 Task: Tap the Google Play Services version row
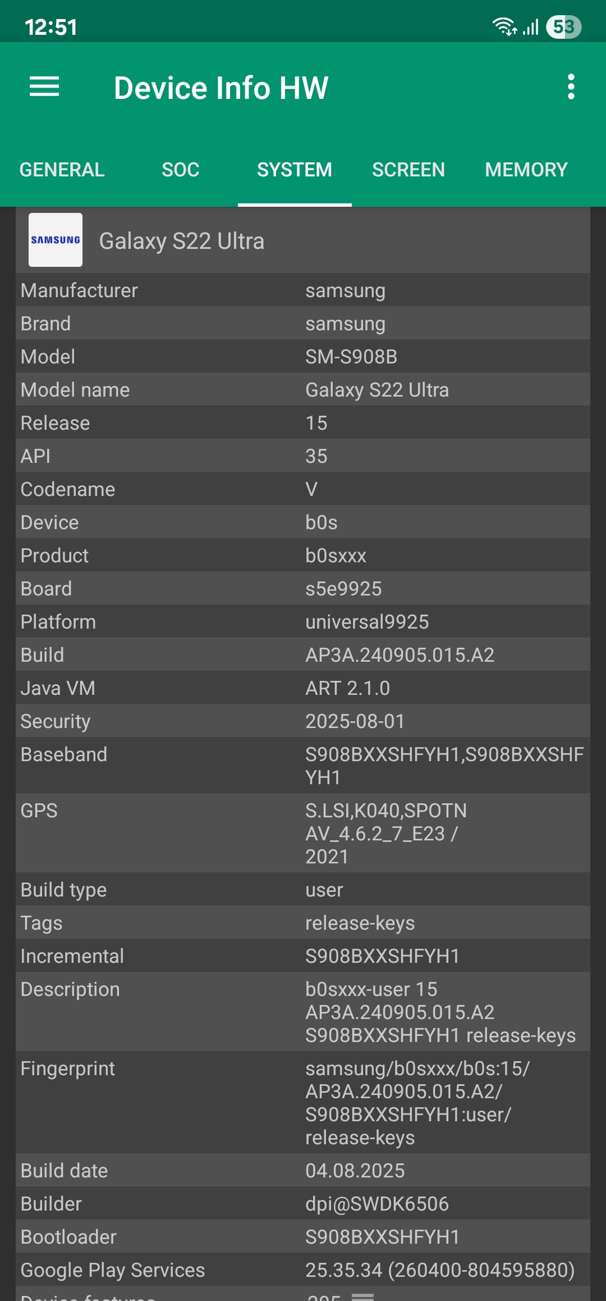tap(303, 1270)
